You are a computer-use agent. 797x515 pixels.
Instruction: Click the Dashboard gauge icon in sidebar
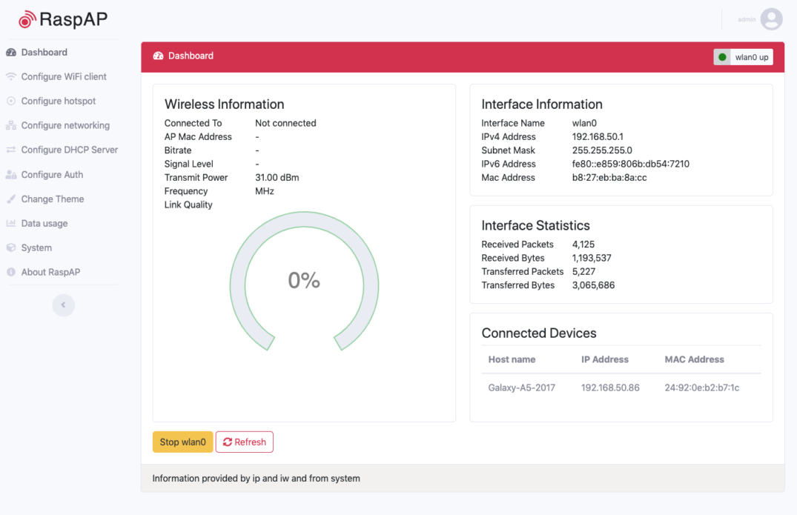11,53
